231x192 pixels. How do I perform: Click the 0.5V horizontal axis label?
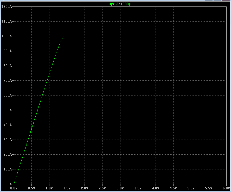[31, 188]
